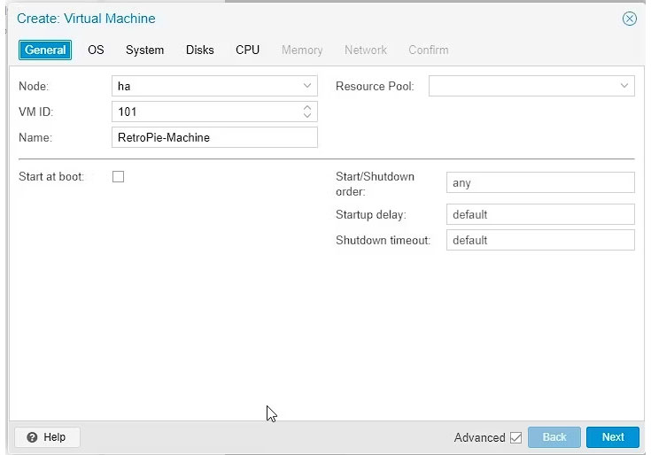Proceed with the Next button

pyautogui.click(x=613, y=437)
